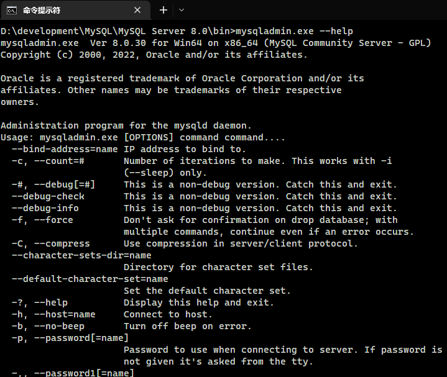Click the --count=# option text
447x377 pixels.
click(x=59, y=161)
